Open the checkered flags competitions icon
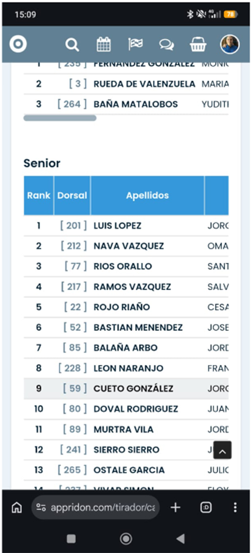This screenshot has height=553, width=251. (x=135, y=44)
